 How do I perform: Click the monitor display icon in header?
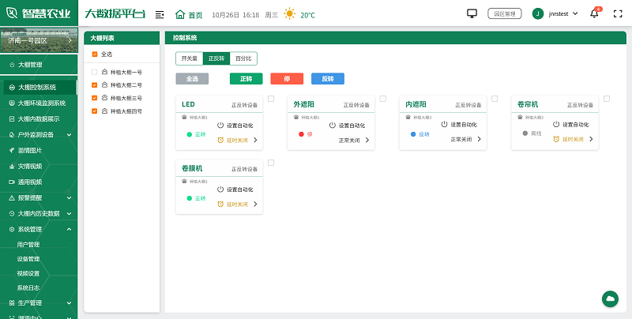472,13
